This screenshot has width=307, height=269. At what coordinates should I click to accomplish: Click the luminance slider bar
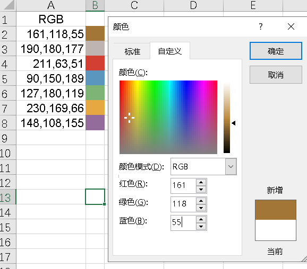tap(227, 118)
